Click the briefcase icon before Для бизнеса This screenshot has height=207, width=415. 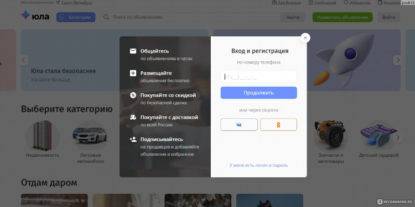274,3
